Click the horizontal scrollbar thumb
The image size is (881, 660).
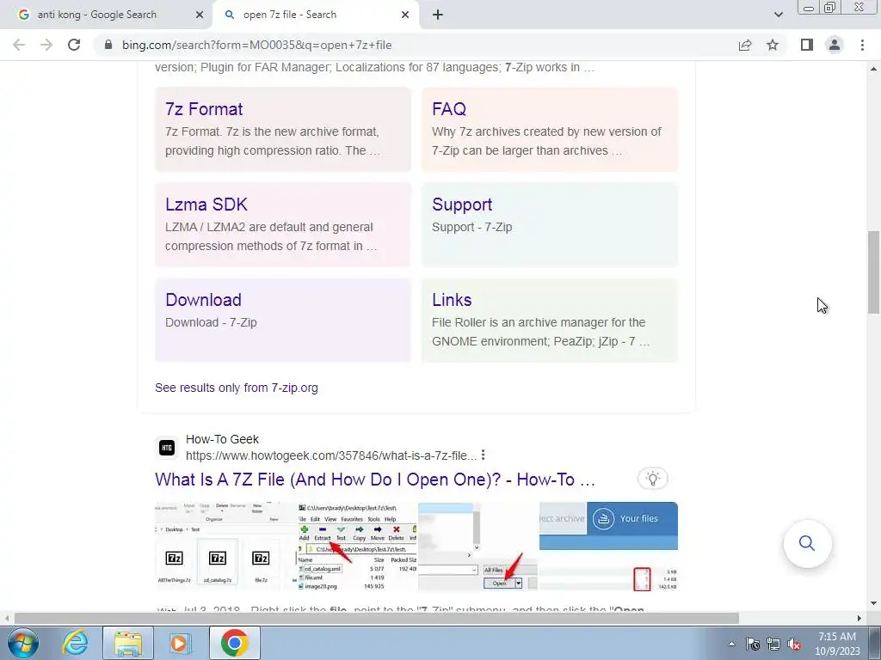coord(377,618)
